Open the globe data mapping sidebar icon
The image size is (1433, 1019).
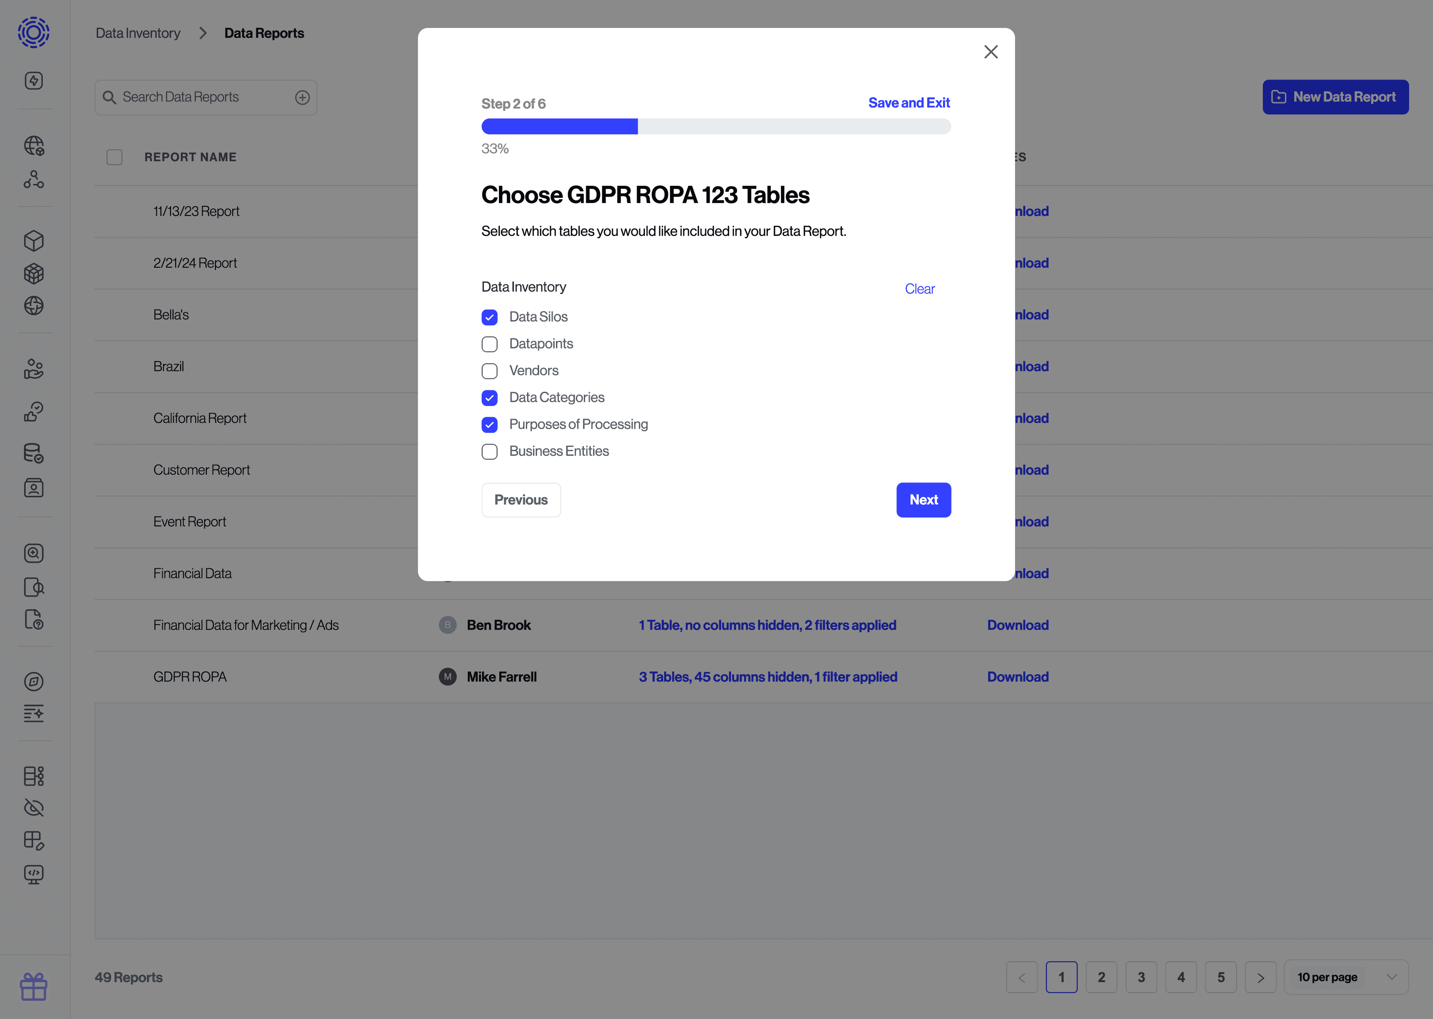[x=34, y=146]
